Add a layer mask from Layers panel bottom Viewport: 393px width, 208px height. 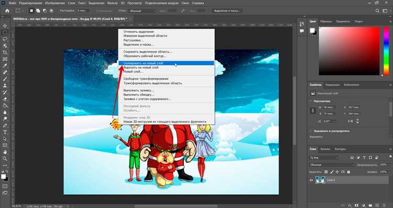tap(356, 205)
